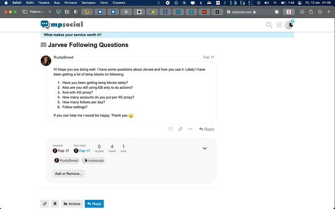
Task: Click the Archive button
Action: pyautogui.click(x=72, y=204)
